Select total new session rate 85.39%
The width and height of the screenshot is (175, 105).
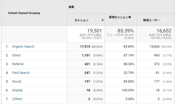point(126,31)
